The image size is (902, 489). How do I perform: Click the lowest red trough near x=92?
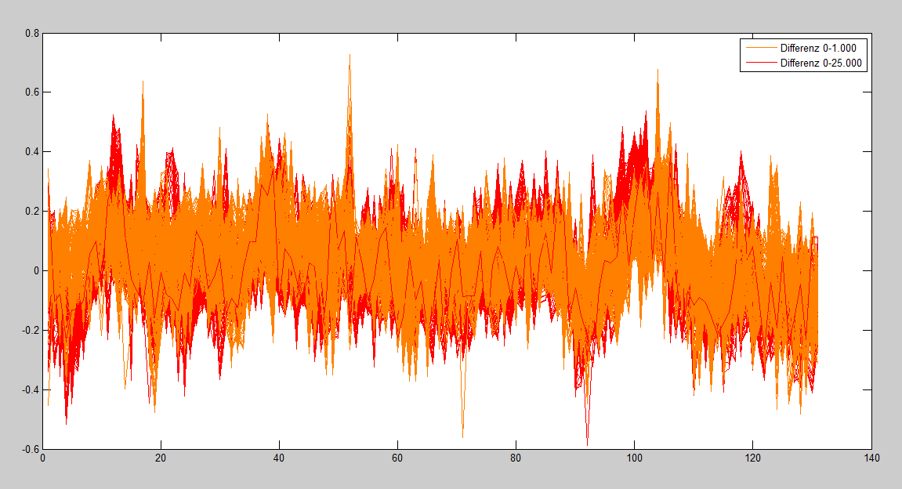point(587,444)
